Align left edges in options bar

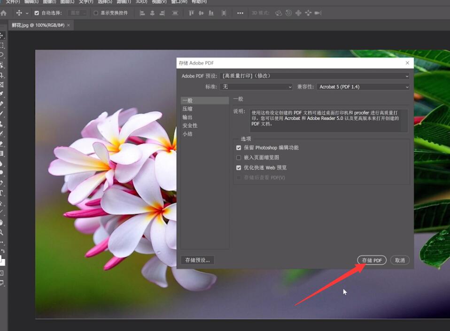(142, 13)
